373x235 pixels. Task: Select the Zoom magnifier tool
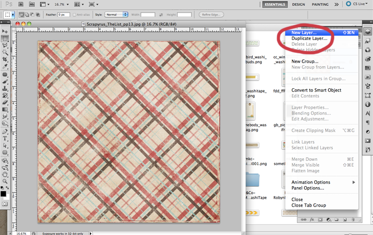click(5, 181)
